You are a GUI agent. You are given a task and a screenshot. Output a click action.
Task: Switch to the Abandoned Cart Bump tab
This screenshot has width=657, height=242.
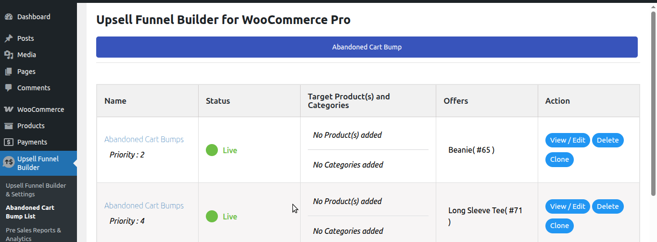pyautogui.click(x=367, y=47)
